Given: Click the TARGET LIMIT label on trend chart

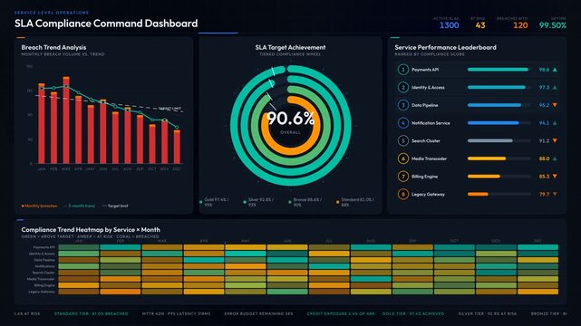Looking at the screenshot, I should pyautogui.click(x=169, y=109).
